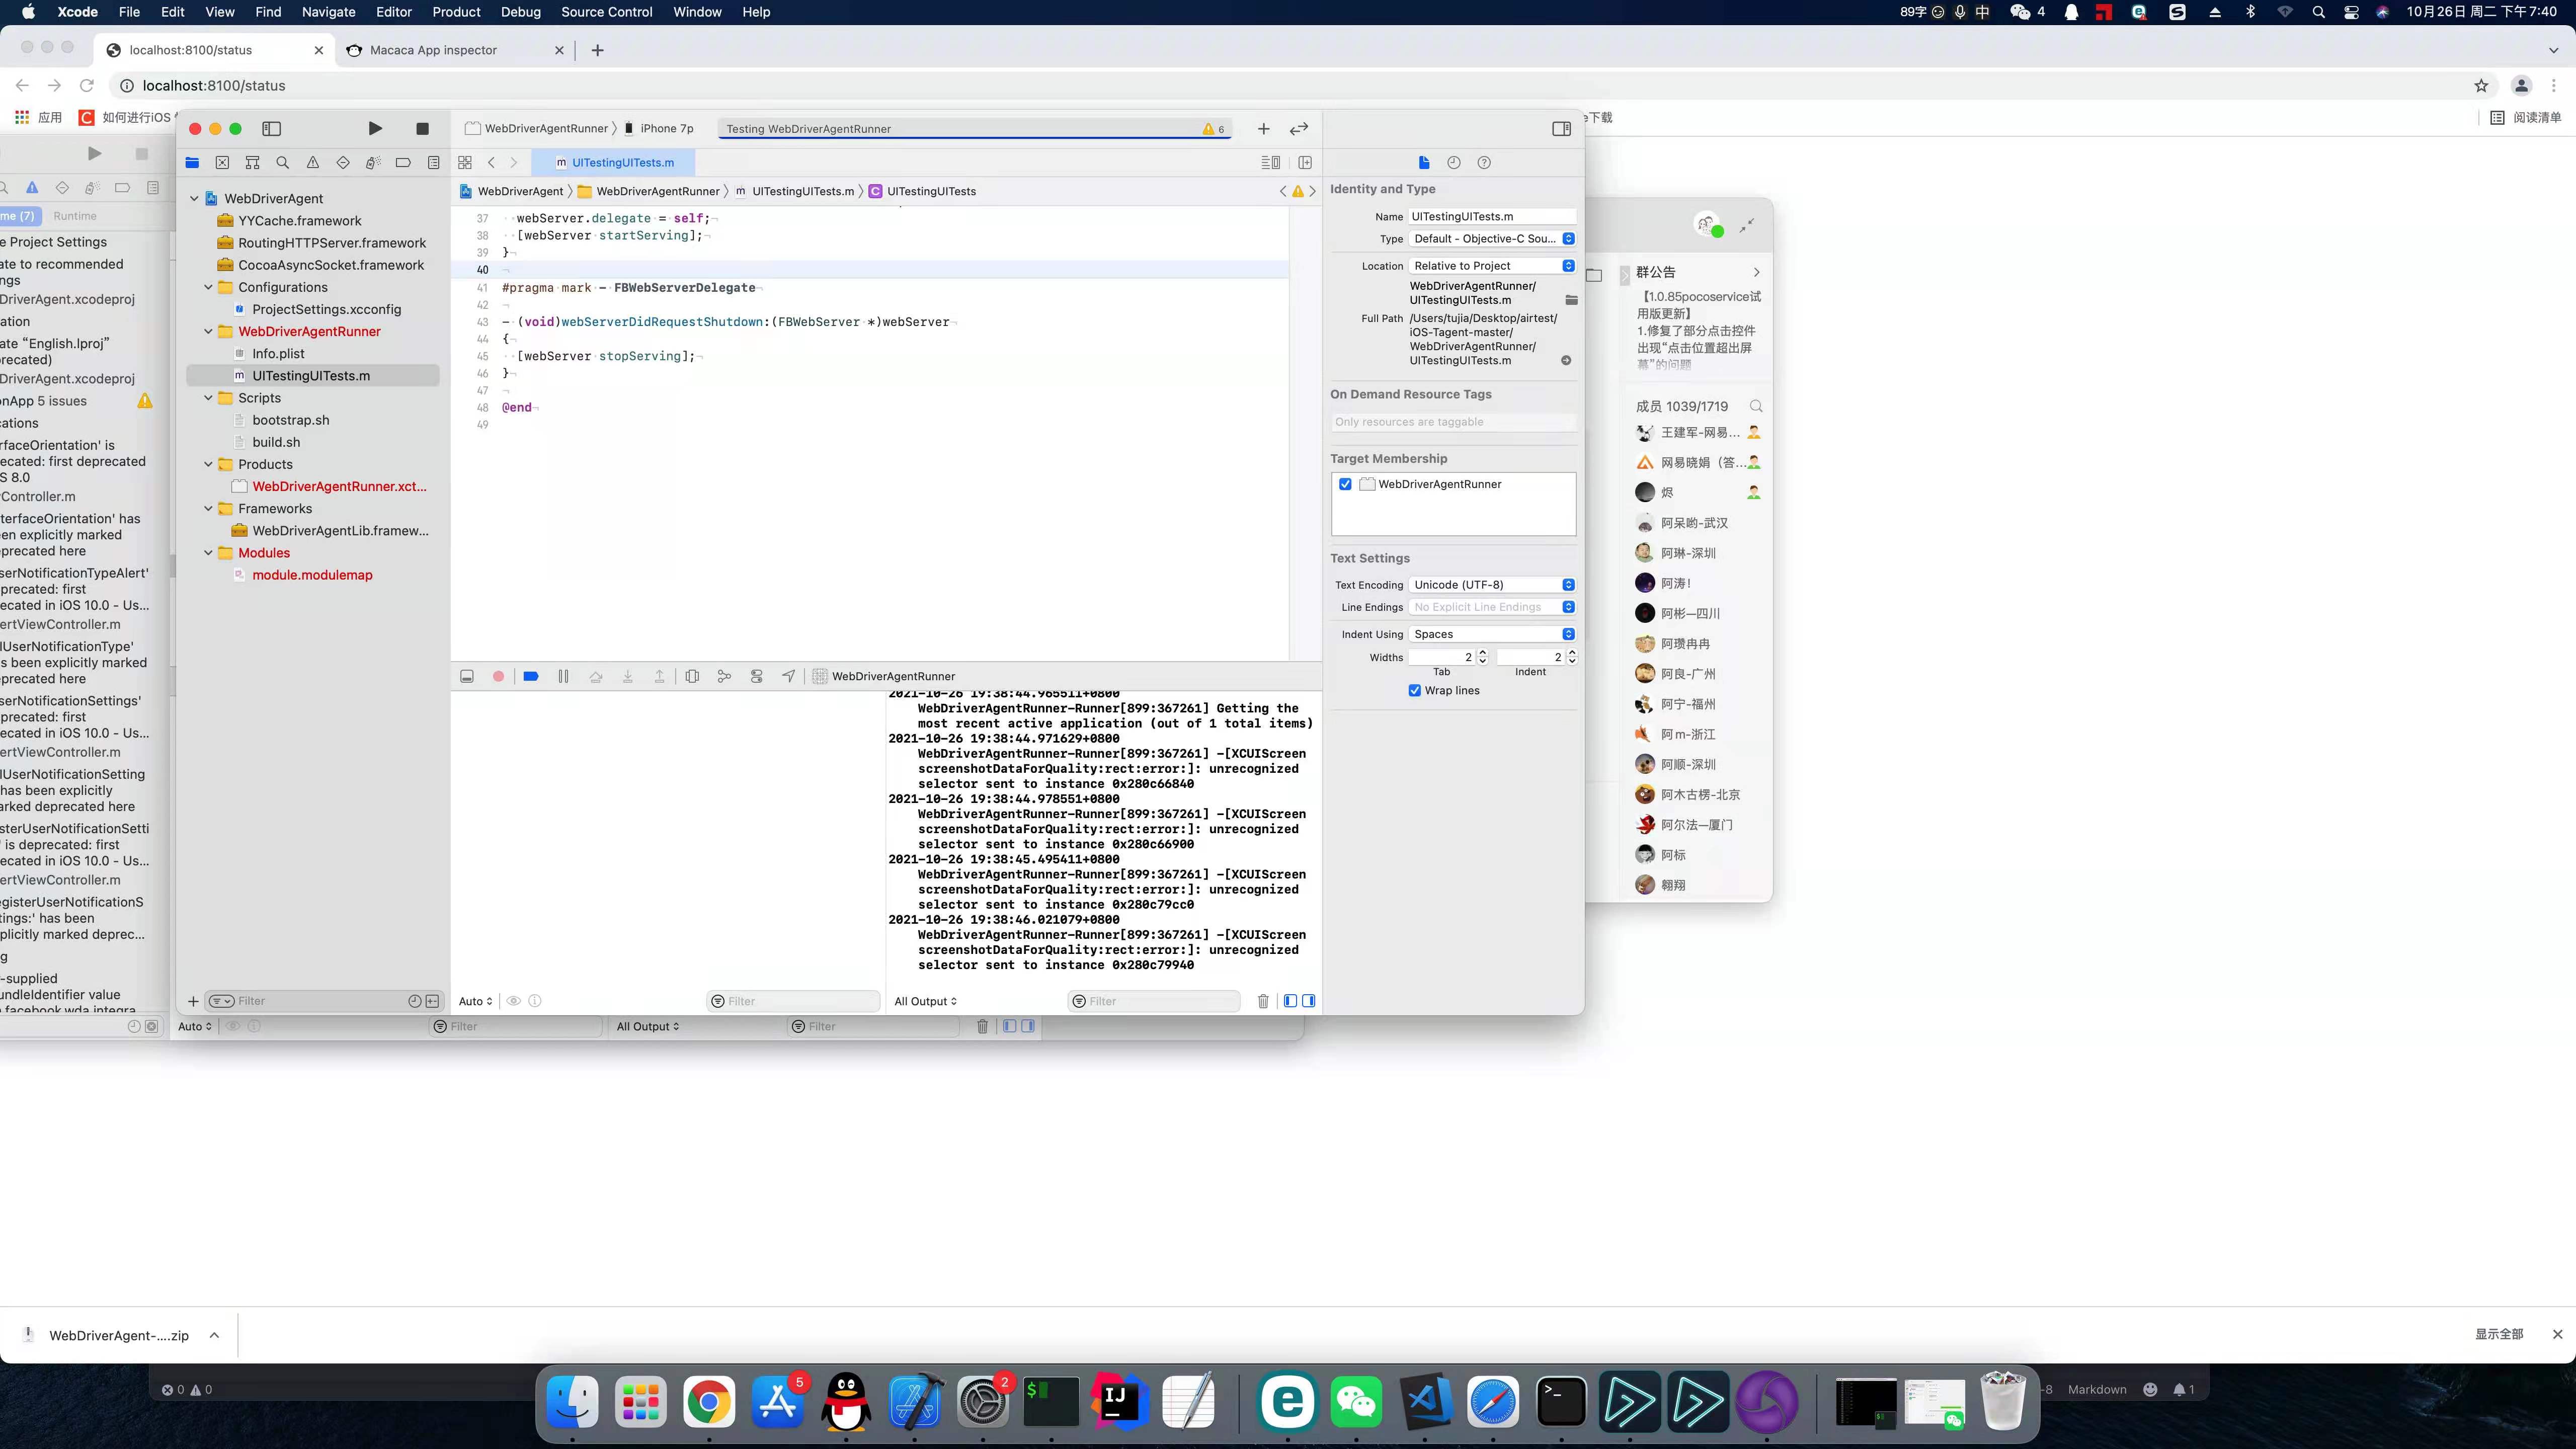Open Line Endings dropdown
The height and width of the screenshot is (1449, 2576).
(1492, 607)
